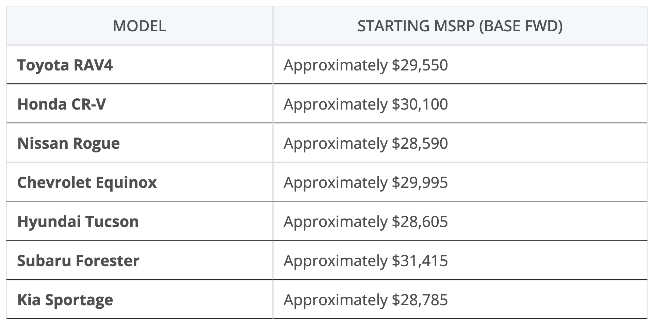Select the Honda CR-V model name

tap(62, 104)
